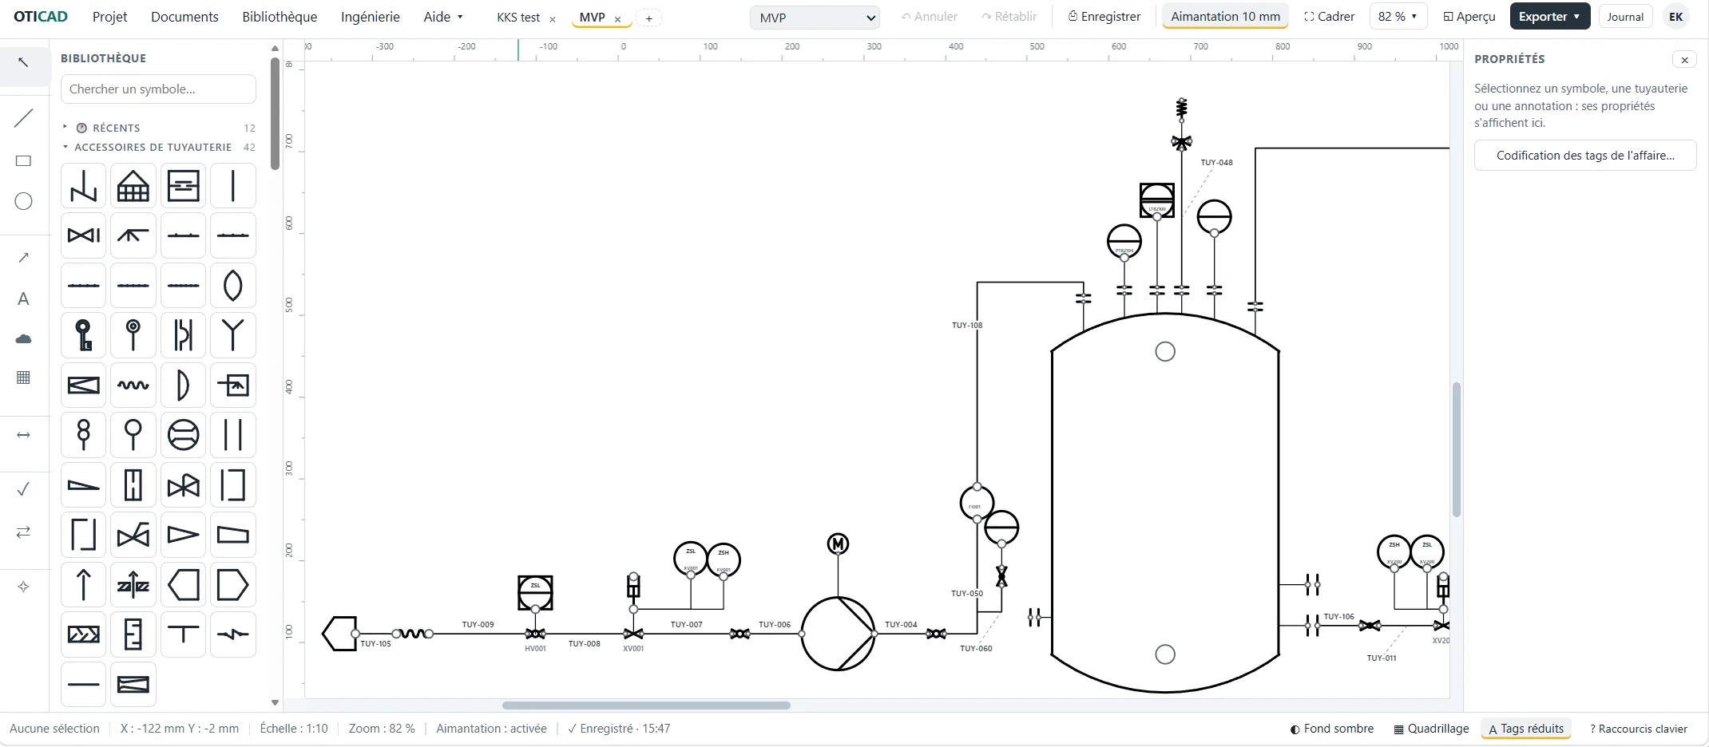Open the Ingénierie menu
The width and height of the screenshot is (1709, 747).
(370, 17)
